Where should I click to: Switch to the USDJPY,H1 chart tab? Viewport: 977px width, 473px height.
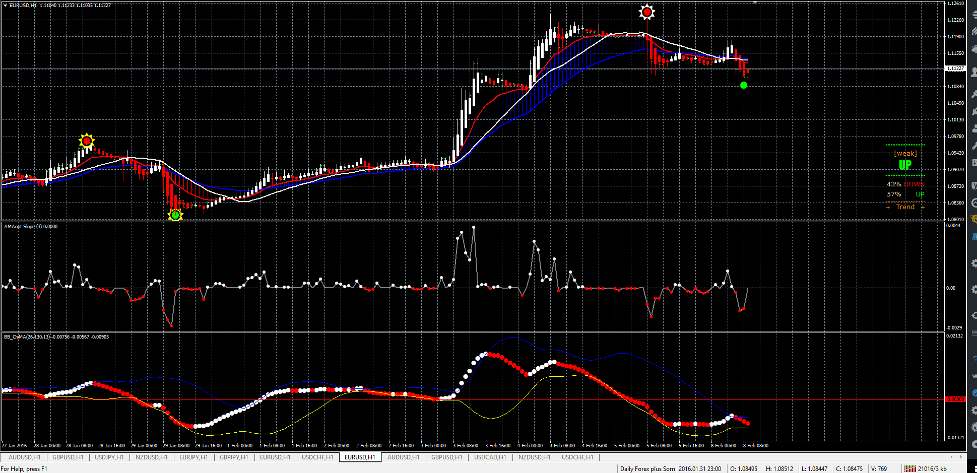(109, 457)
